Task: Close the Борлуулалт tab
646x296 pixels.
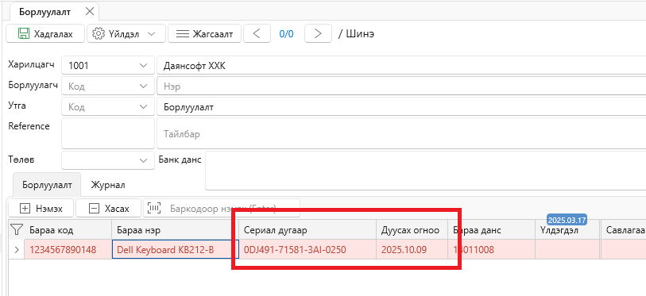Action: point(90,12)
